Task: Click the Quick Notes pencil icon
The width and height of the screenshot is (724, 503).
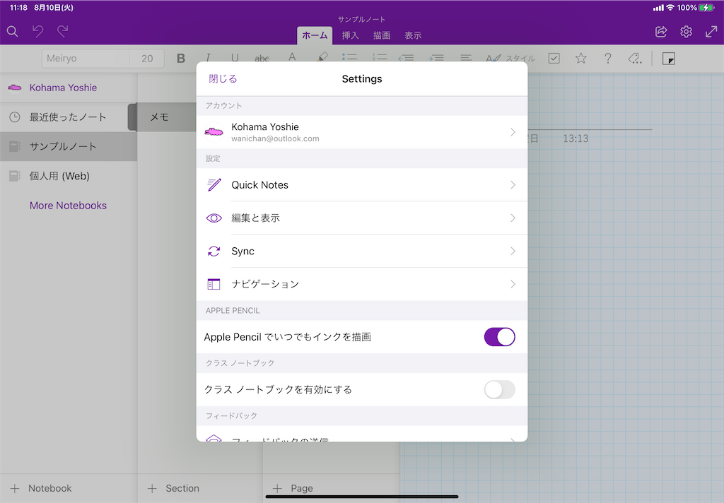Action: pos(214,185)
